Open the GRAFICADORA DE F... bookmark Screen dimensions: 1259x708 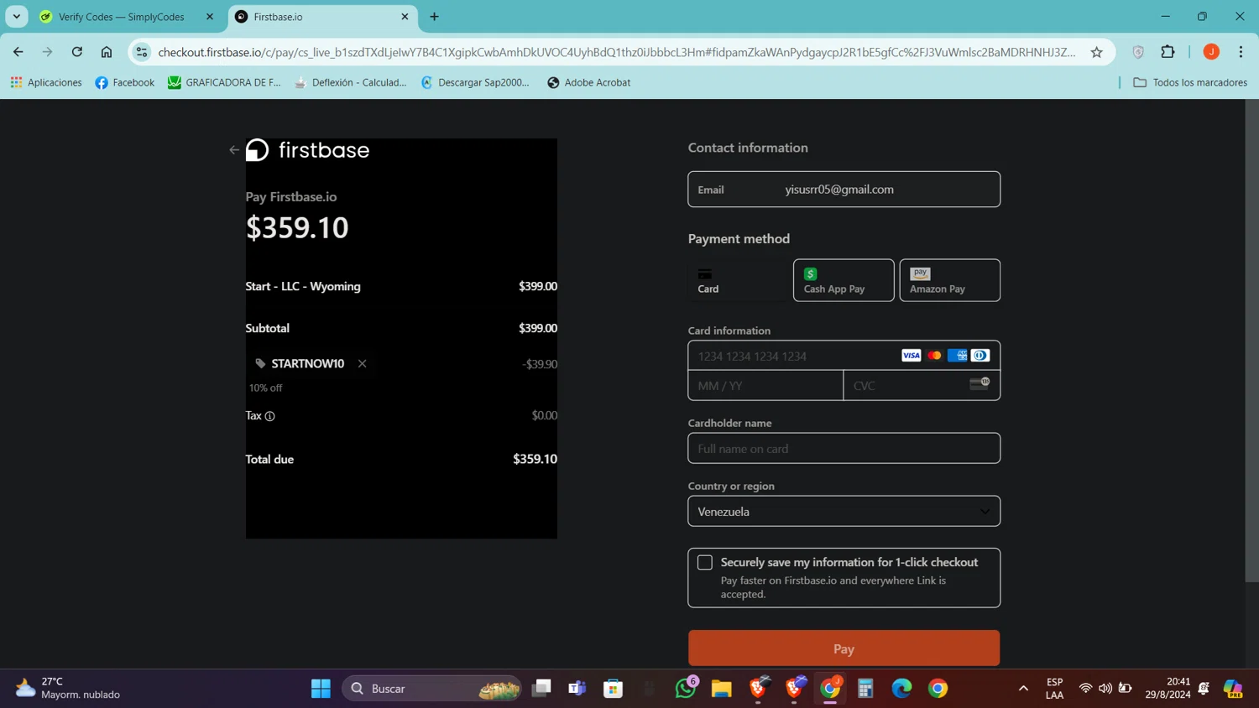pyautogui.click(x=224, y=82)
